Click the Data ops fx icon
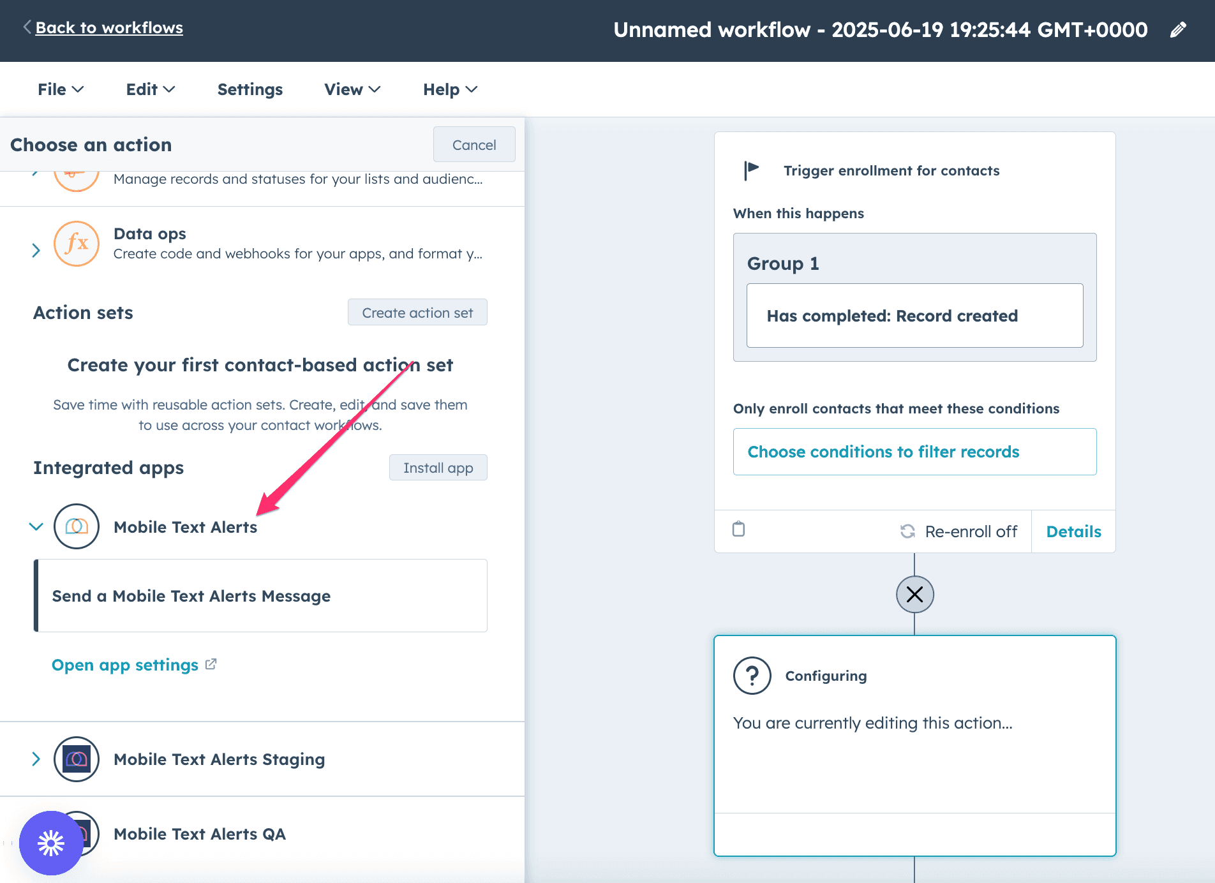 pos(77,244)
